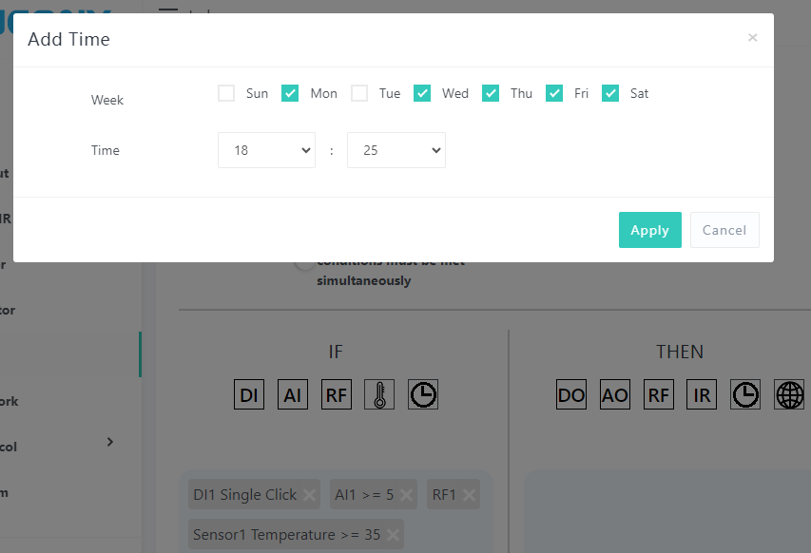The image size is (811, 553).
Task: Select the clock icon under IF
Action: (x=423, y=395)
